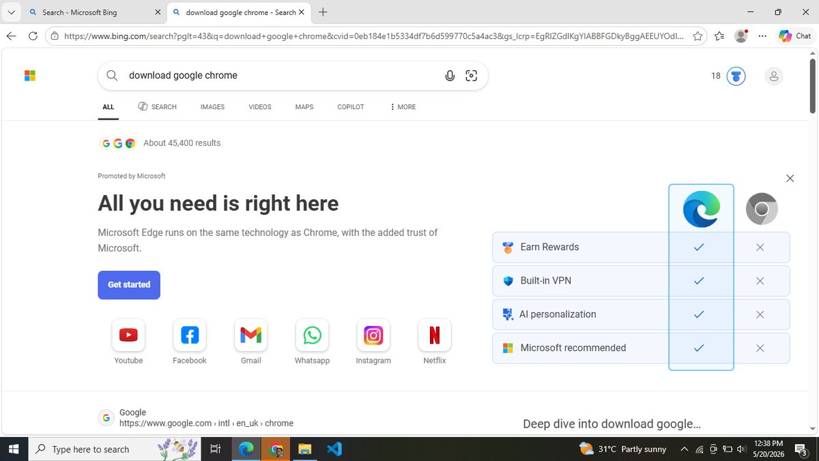Click the browser back arrow
Screen dimensions: 819x461
pos(11,36)
